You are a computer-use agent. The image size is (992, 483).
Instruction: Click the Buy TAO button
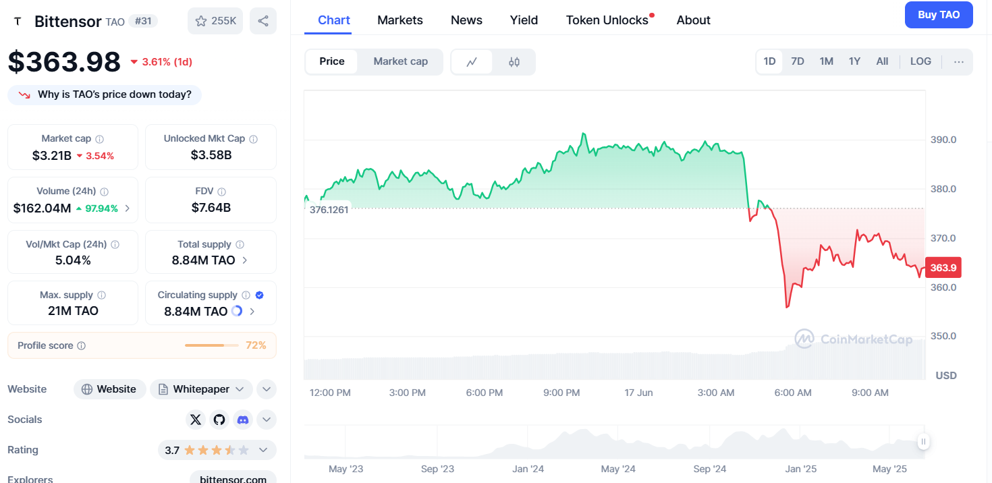[x=939, y=15]
